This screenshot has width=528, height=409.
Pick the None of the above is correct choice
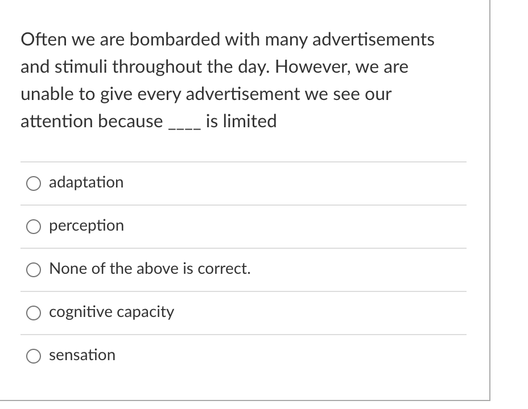point(34,269)
